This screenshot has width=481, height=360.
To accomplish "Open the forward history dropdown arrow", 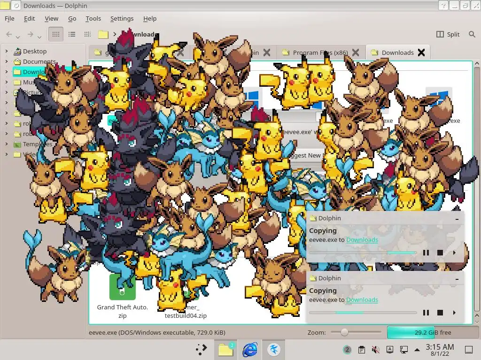I will point(39,37).
